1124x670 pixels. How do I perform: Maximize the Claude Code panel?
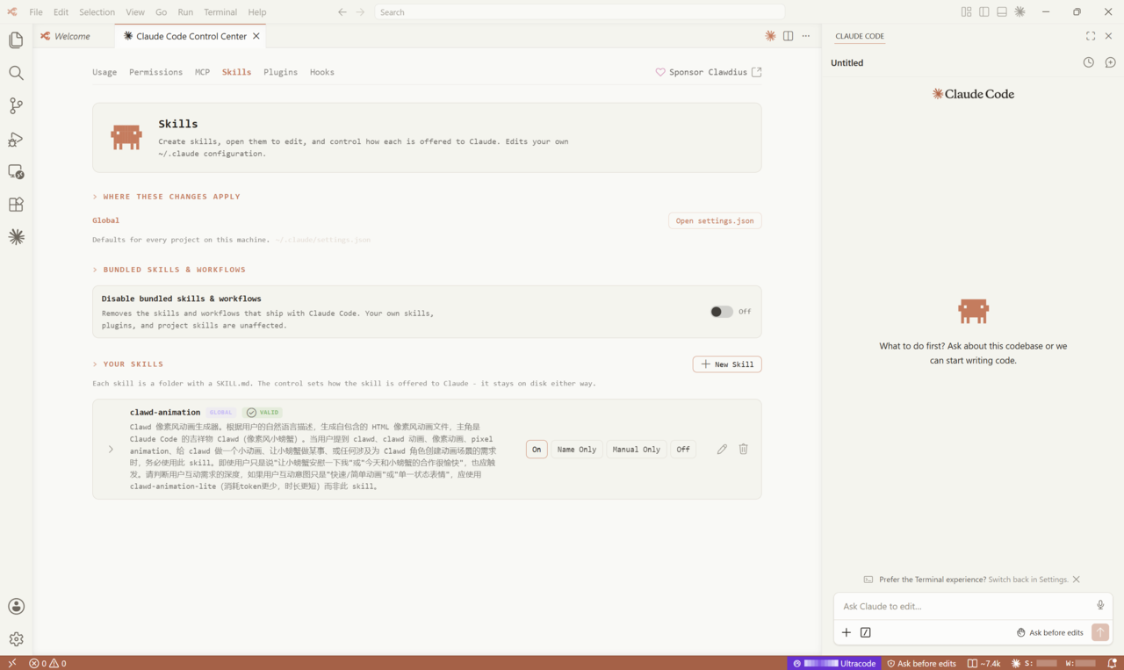(1090, 36)
